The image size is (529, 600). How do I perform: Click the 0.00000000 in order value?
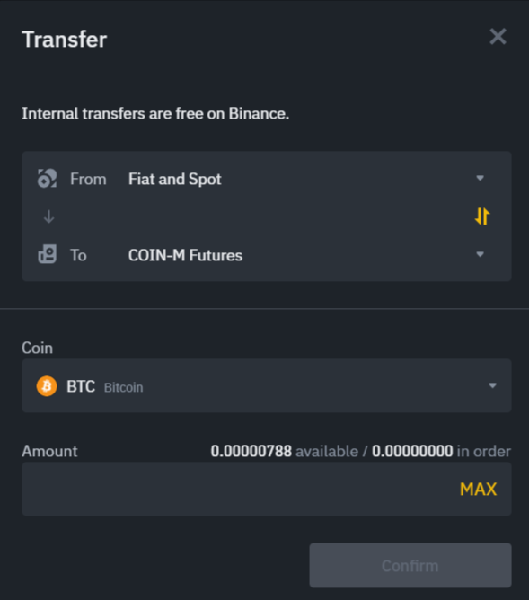coord(412,452)
